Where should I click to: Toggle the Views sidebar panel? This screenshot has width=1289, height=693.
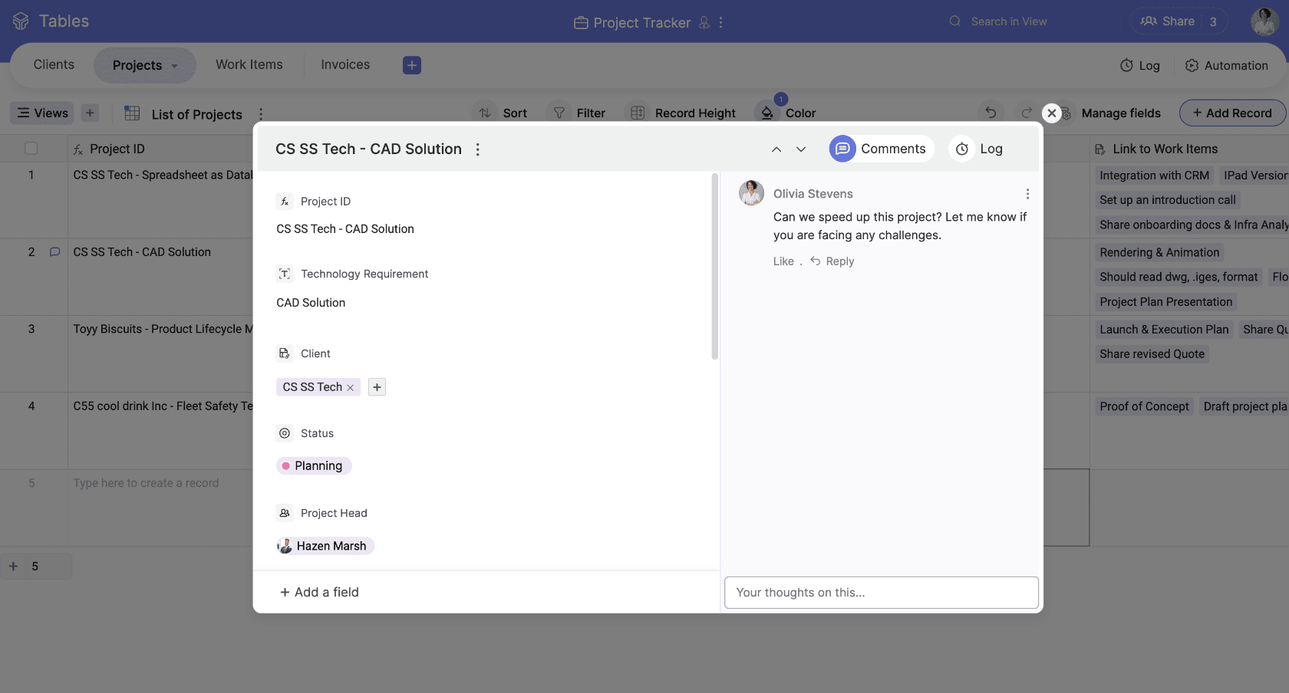click(x=42, y=113)
